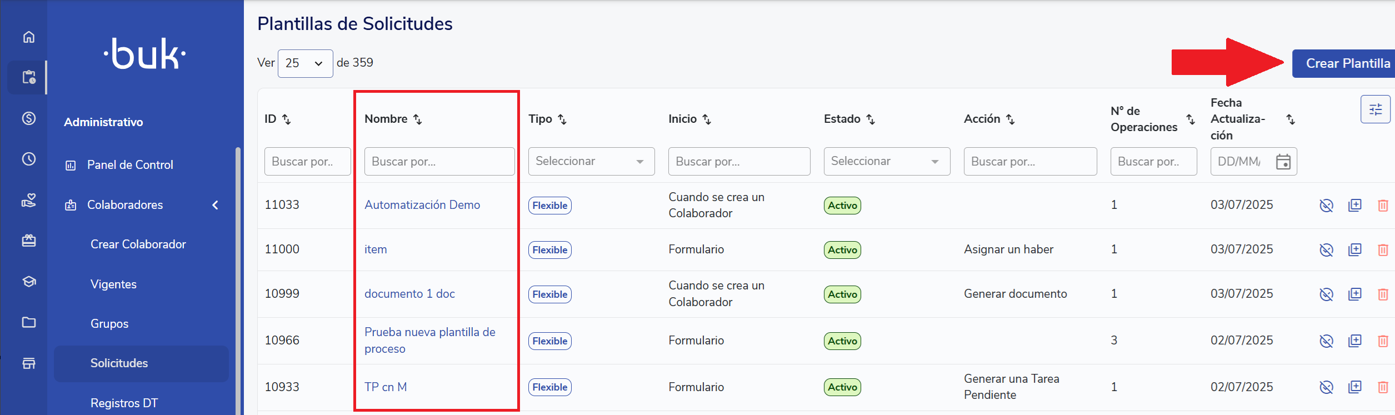1395x415 pixels.
Task: Open the Estado Seleccionar filter dropdown
Action: pyautogui.click(x=887, y=161)
